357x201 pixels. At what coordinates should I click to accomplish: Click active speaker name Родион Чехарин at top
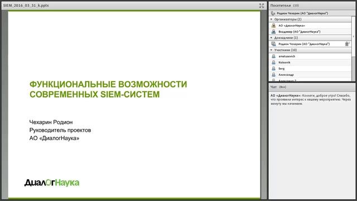click(x=302, y=13)
